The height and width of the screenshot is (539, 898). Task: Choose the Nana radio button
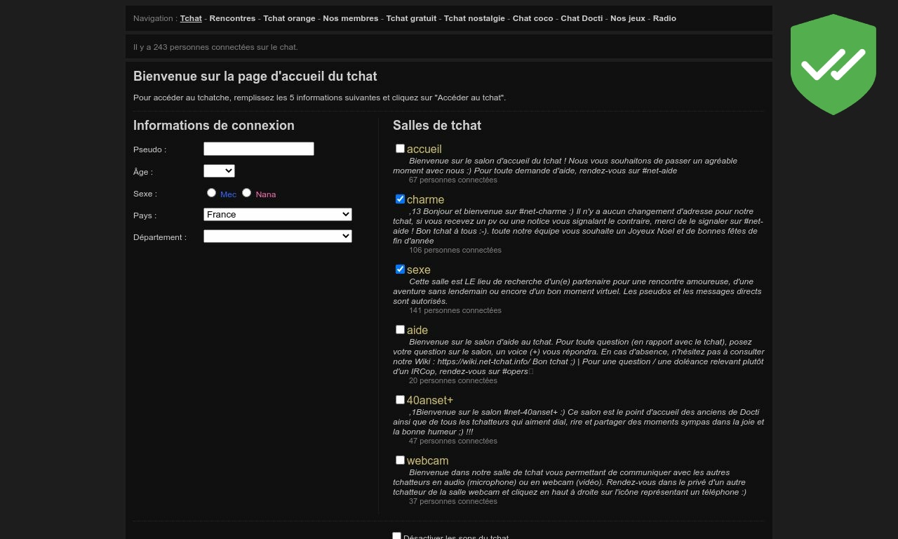coord(246,192)
